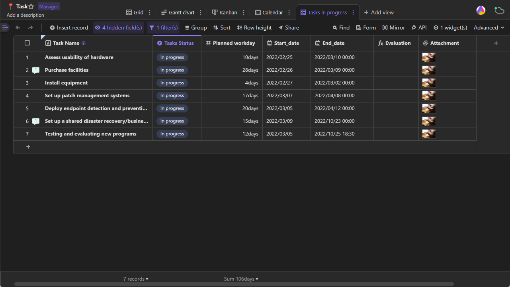This screenshot has width=510, height=287.
Task: Share this view
Action: click(x=289, y=28)
